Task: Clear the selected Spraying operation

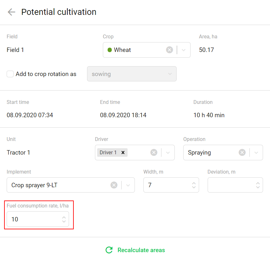Action: pyautogui.click(x=242, y=152)
